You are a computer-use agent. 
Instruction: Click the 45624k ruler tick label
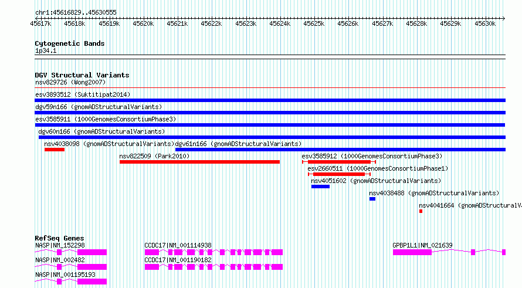(x=280, y=23)
